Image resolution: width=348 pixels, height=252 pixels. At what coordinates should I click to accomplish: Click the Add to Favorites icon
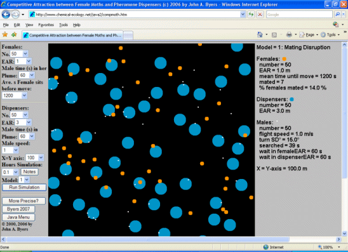pos(14,35)
